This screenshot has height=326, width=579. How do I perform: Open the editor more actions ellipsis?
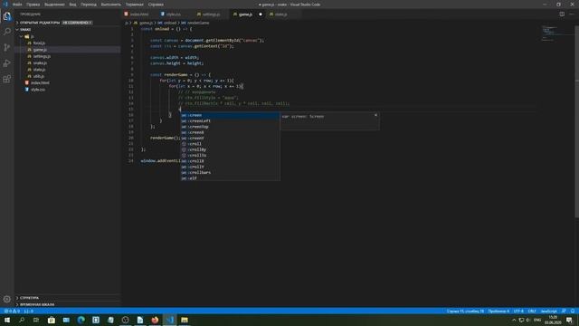coord(572,14)
